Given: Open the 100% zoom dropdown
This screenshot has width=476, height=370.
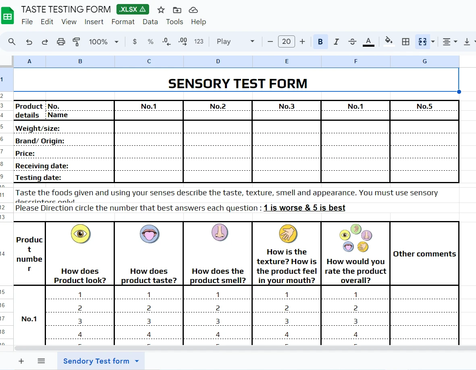Looking at the screenshot, I should [104, 41].
